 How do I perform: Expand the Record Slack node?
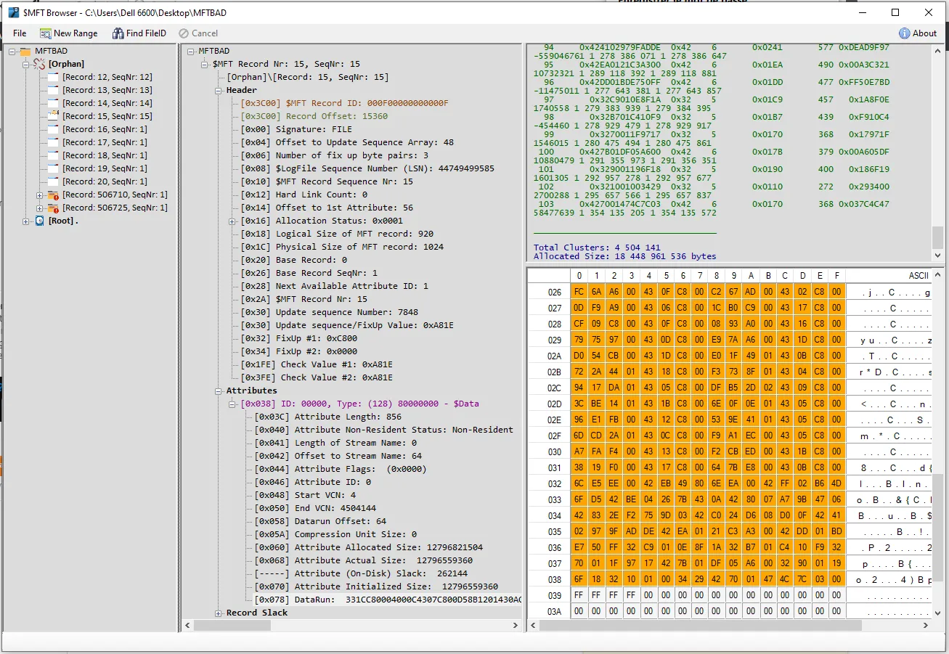point(219,613)
